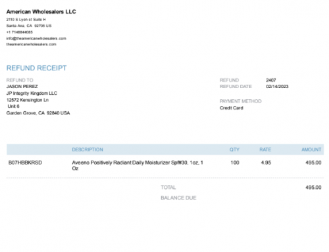Click the QTY column header
The height and width of the screenshot is (252, 329).
click(x=234, y=149)
